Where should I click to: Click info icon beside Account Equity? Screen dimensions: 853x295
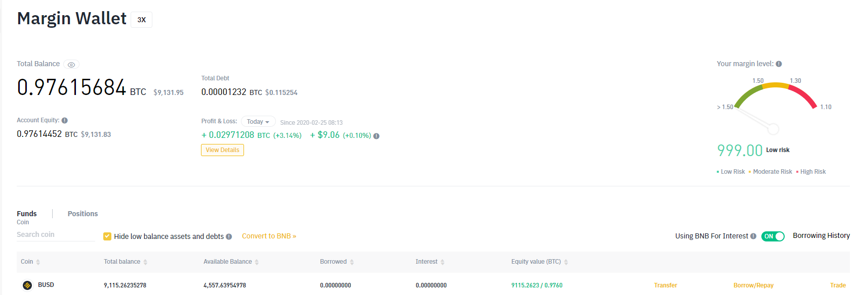pyautogui.click(x=65, y=121)
